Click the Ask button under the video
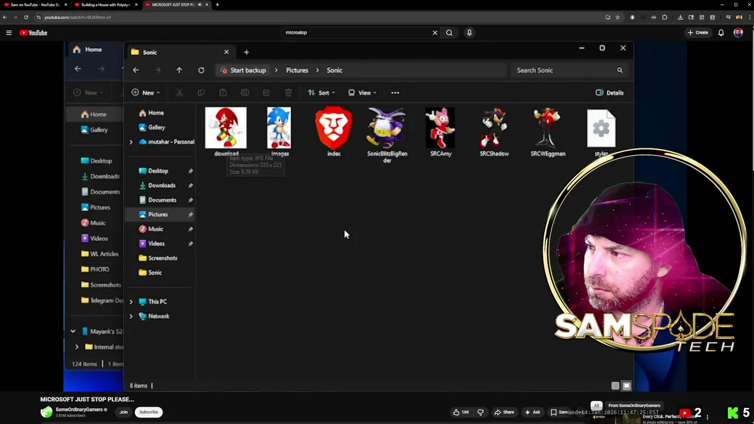The width and height of the screenshot is (754, 424). [x=533, y=412]
